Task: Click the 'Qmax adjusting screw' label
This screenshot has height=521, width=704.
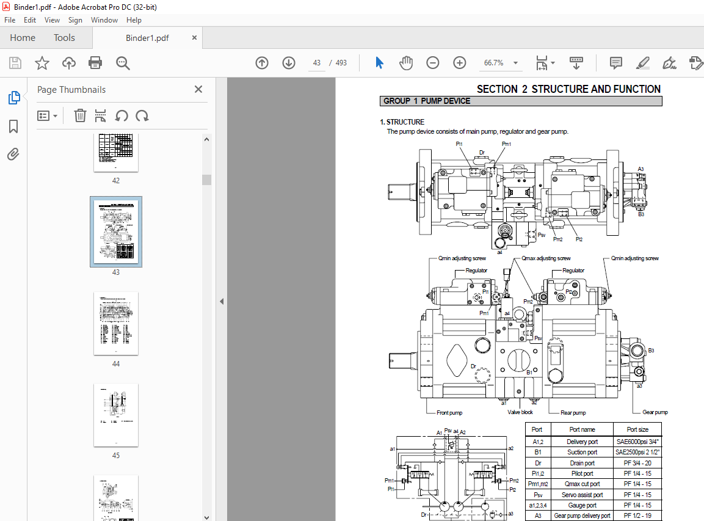Action: click(546, 258)
